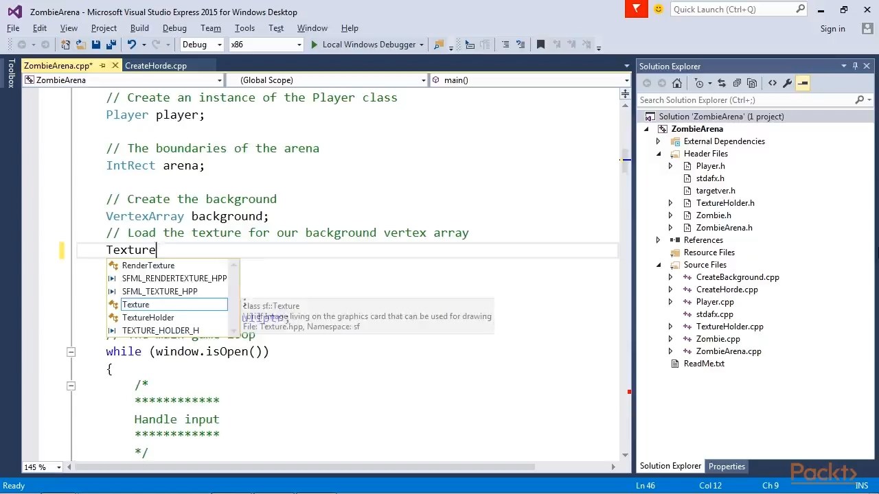This screenshot has height=494, width=879.
Task: Expand the TextureHolder.h tree node
Action: click(671, 203)
